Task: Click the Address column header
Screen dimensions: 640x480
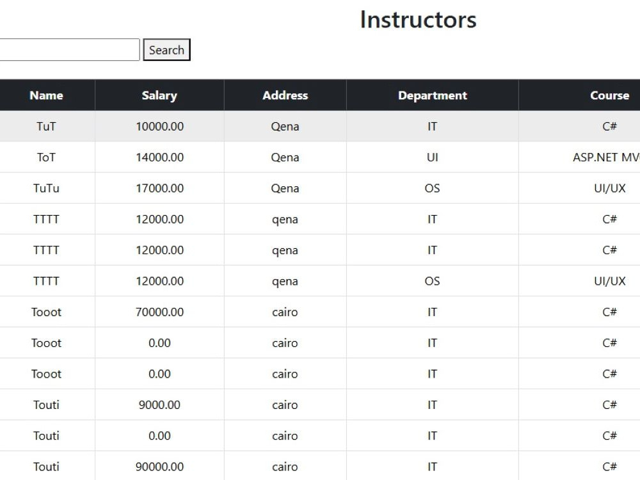Action: tap(285, 95)
